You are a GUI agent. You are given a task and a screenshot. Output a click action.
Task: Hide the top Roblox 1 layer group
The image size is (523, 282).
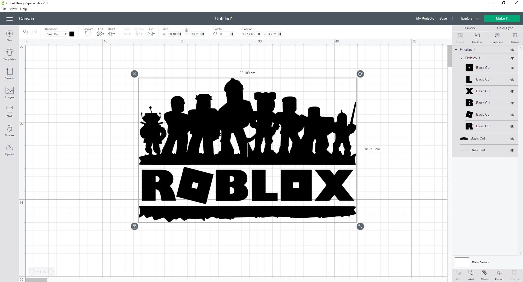click(x=512, y=50)
